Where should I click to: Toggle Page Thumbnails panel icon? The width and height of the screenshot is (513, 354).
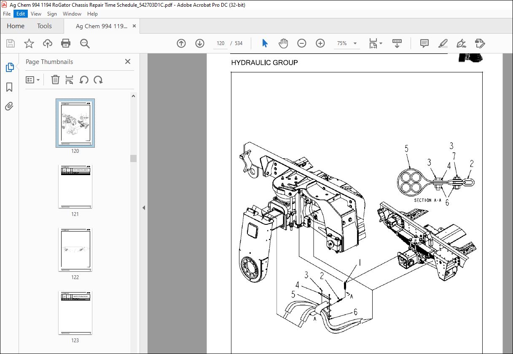[9, 67]
